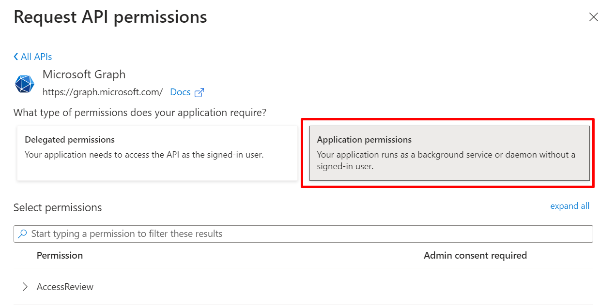The height and width of the screenshot is (306, 599).
Task: Expand the AccessReview chevron arrow
Action: [x=25, y=287]
